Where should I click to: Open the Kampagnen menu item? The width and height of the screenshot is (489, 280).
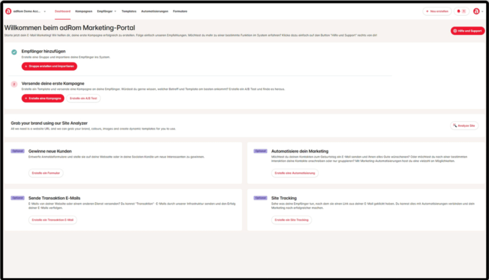coord(84,11)
